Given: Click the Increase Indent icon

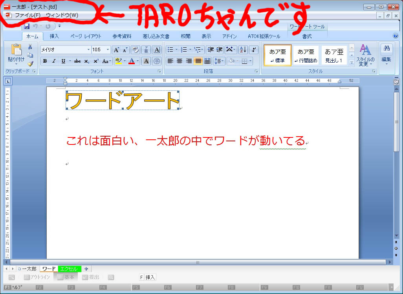Looking at the screenshot, I should point(219,49).
